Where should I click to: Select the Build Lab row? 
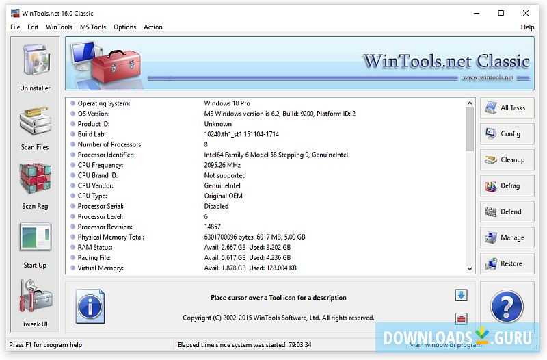pyautogui.click(x=267, y=134)
